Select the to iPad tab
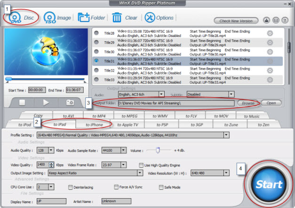 [60, 125]
